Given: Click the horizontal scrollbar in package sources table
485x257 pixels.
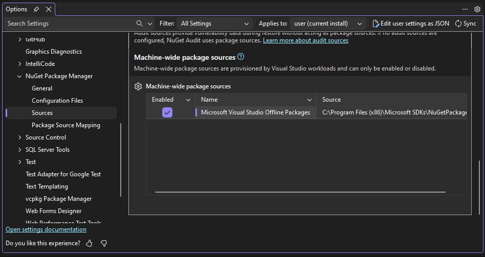Looking at the screenshot, I should (x=300, y=192).
